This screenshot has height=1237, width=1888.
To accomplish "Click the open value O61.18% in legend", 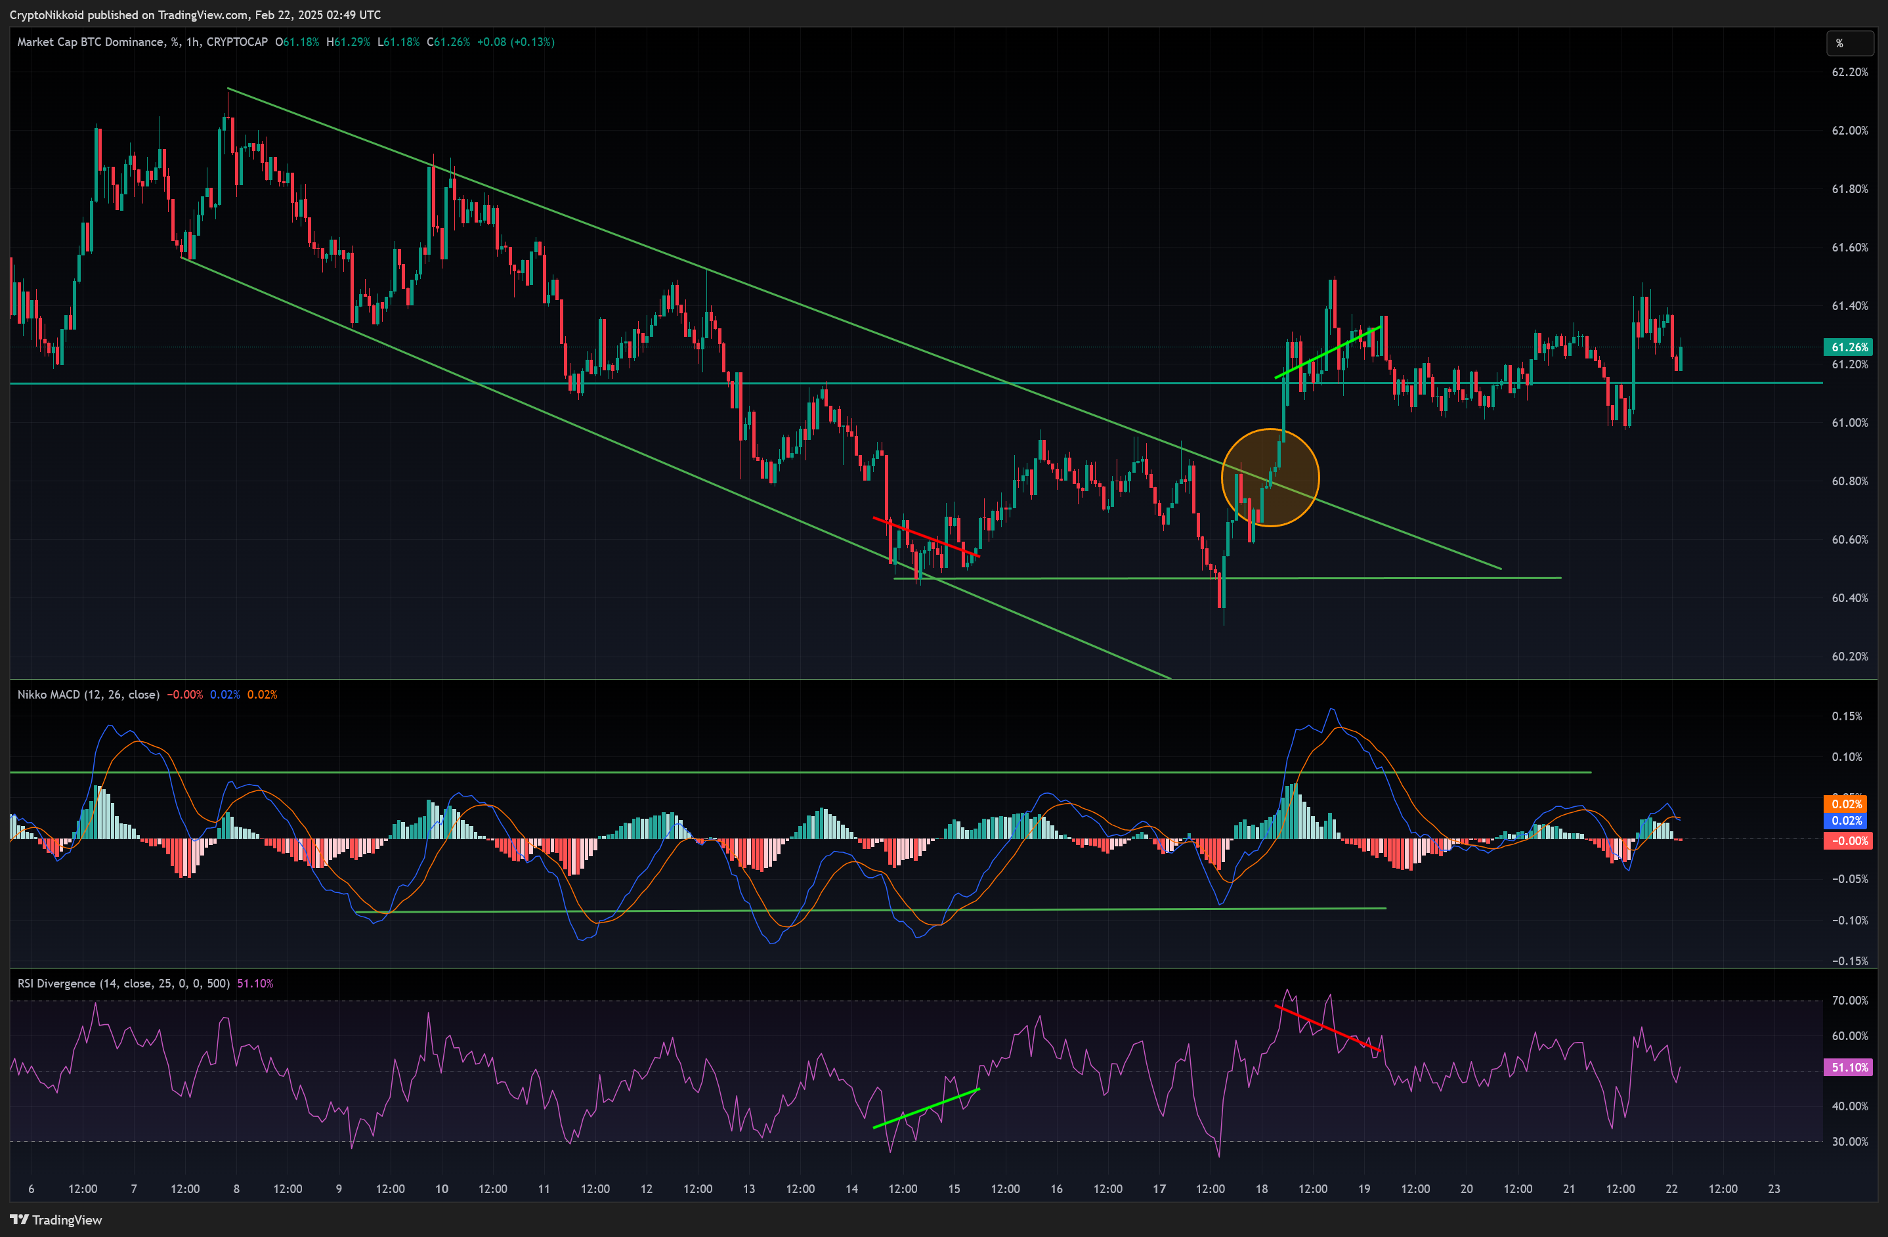I will (x=297, y=42).
